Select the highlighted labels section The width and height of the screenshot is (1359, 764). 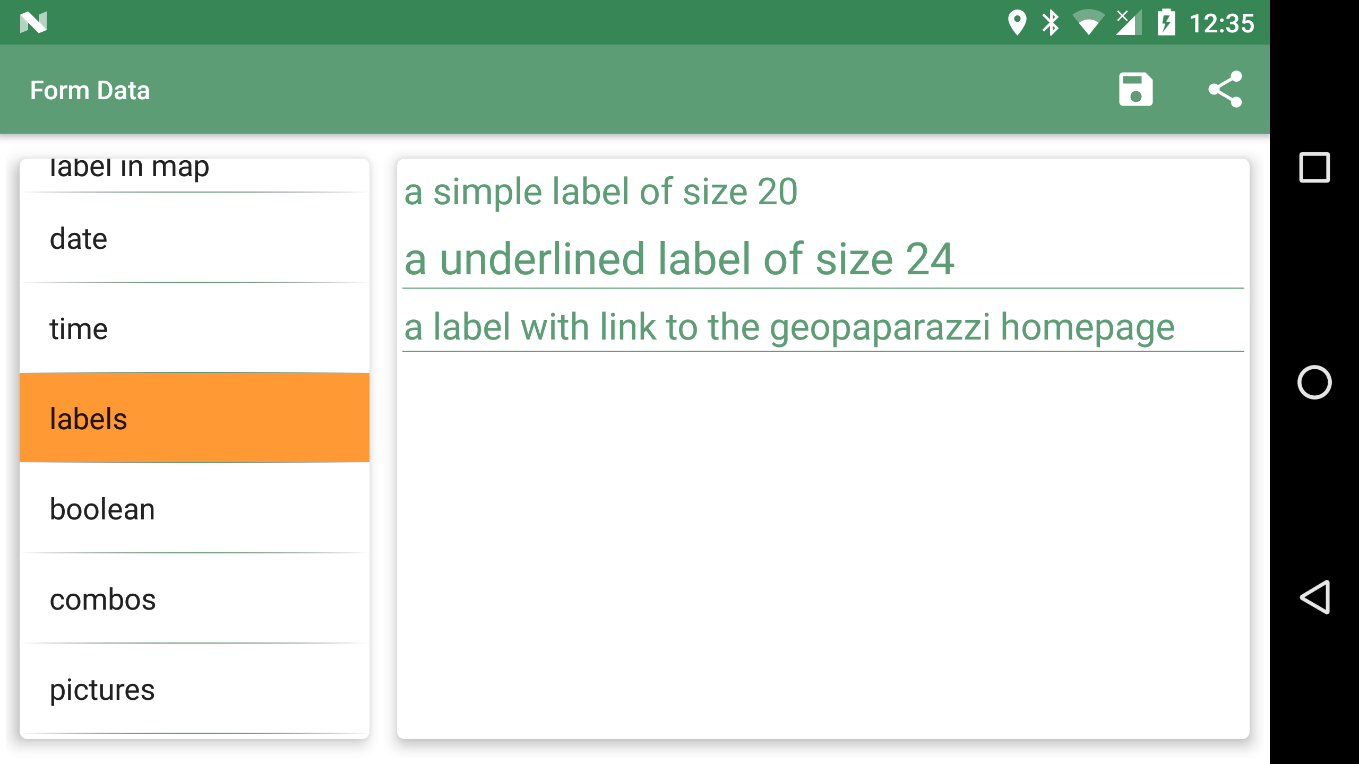pos(194,418)
